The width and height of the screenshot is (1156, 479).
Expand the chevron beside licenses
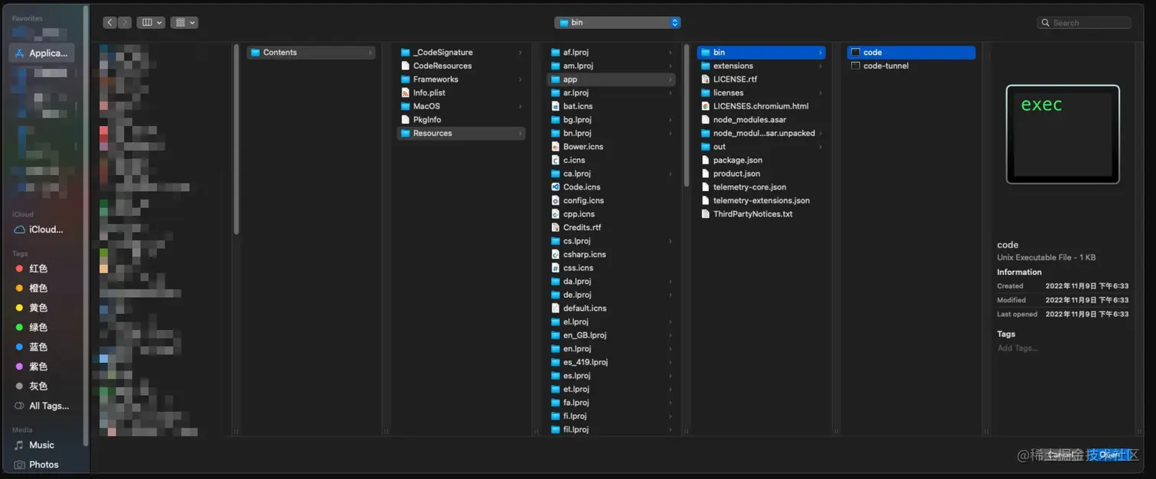tap(820, 92)
